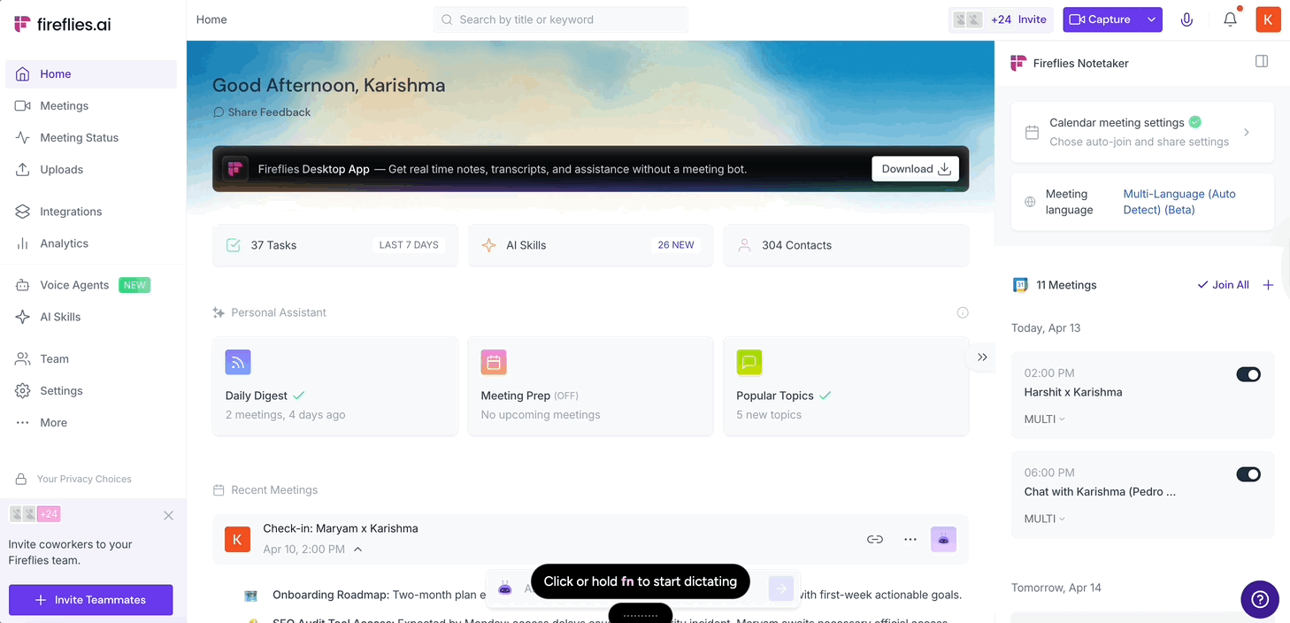Open the help question mark button

pyautogui.click(x=1260, y=599)
